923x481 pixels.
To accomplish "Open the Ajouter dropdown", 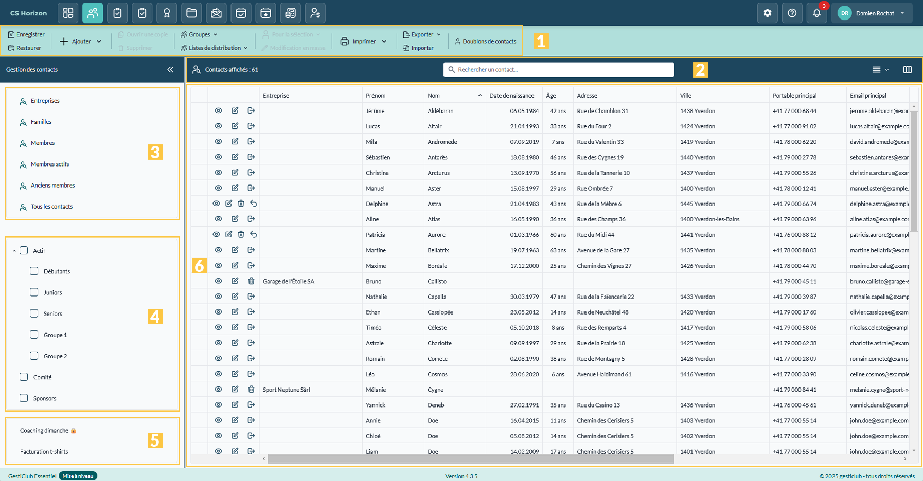I will coord(80,41).
